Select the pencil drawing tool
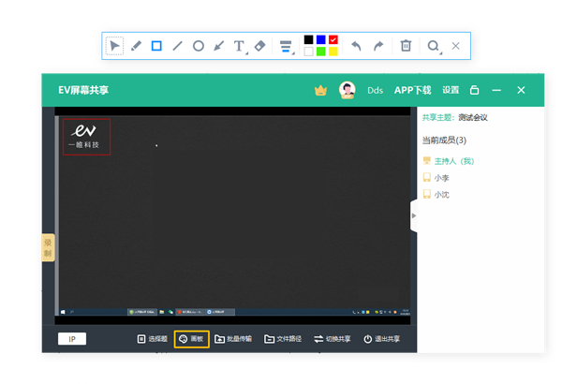The image size is (562, 384). pos(136,46)
